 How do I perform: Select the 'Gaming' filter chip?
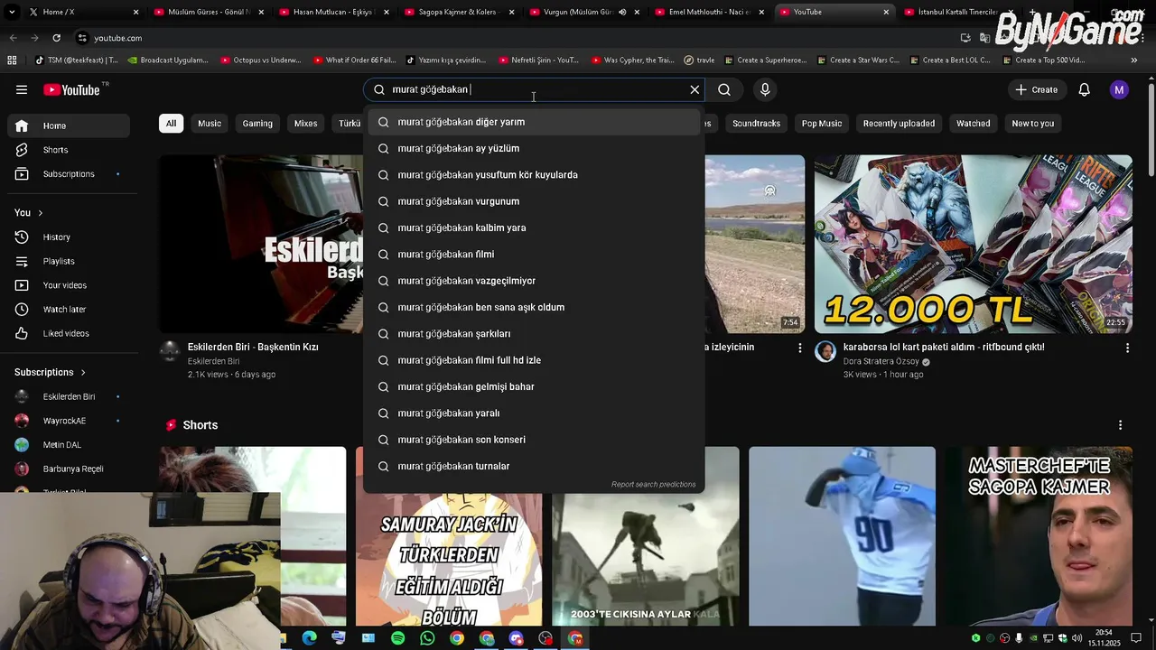click(x=257, y=123)
